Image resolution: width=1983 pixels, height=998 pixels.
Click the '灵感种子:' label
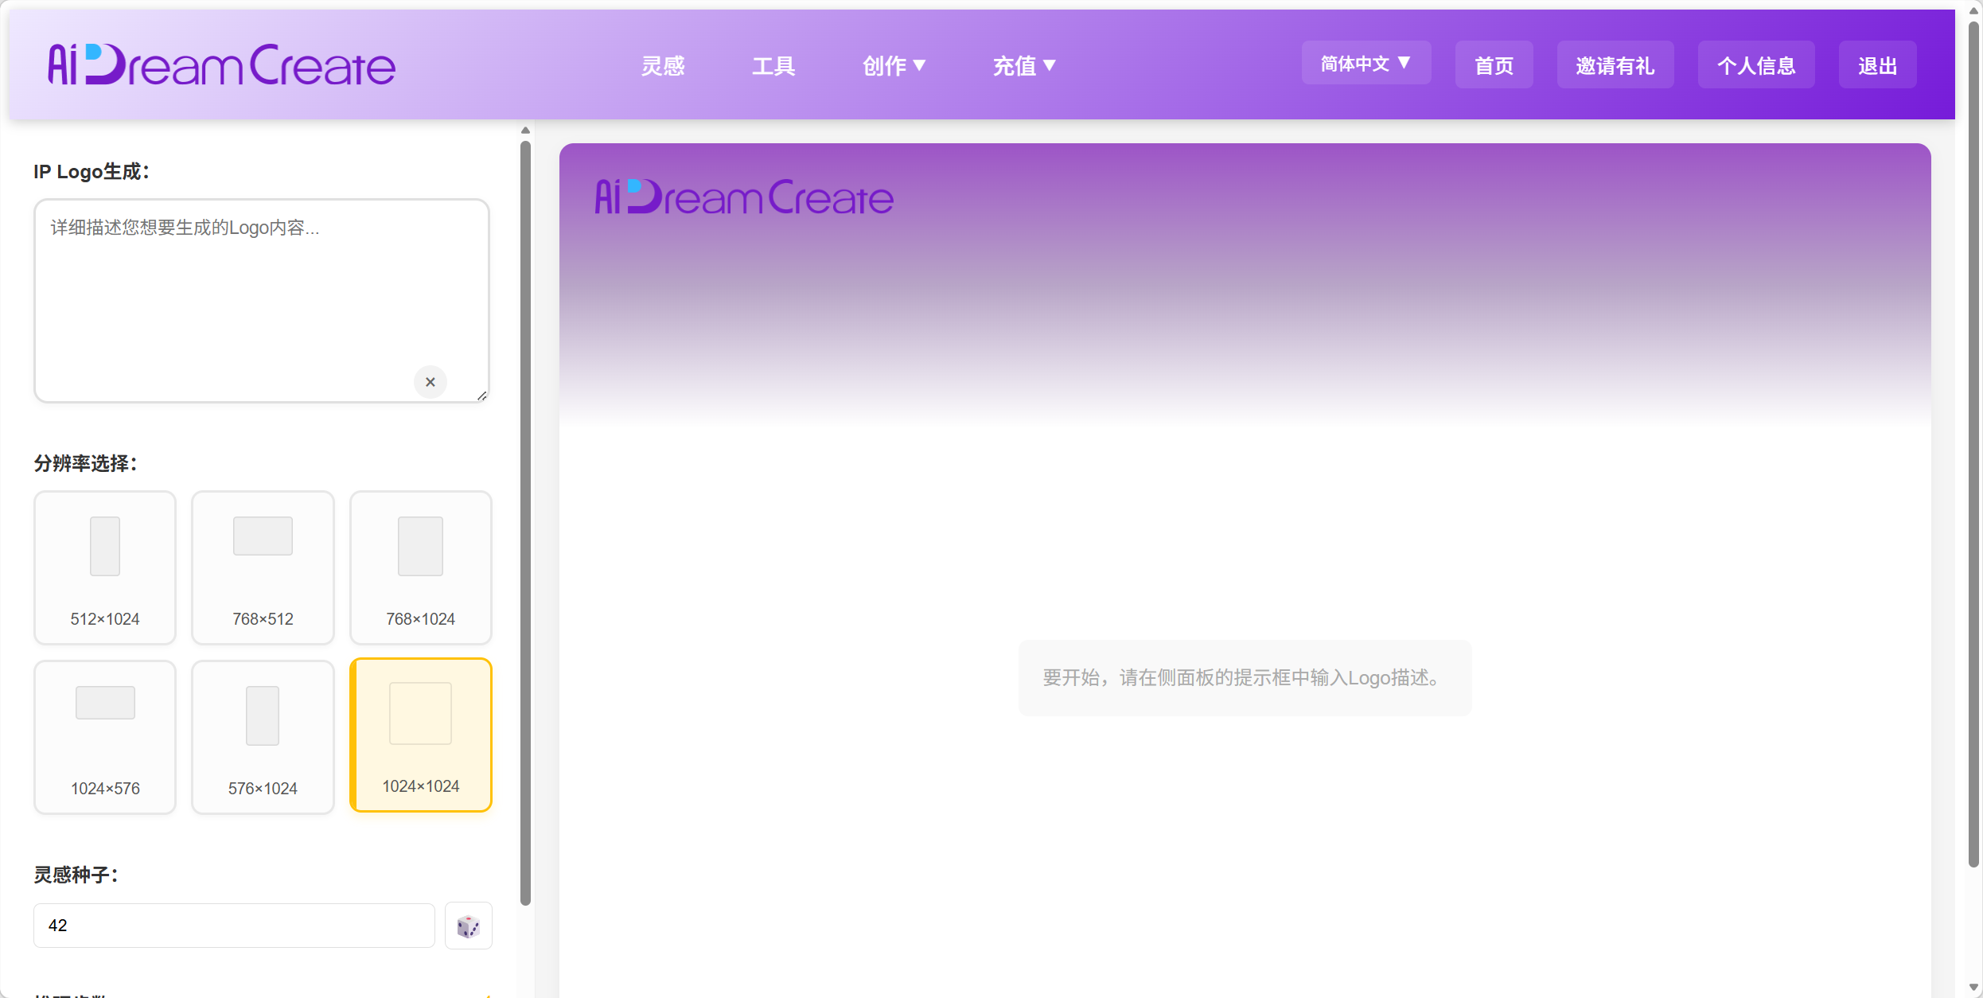[x=76, y=875]
